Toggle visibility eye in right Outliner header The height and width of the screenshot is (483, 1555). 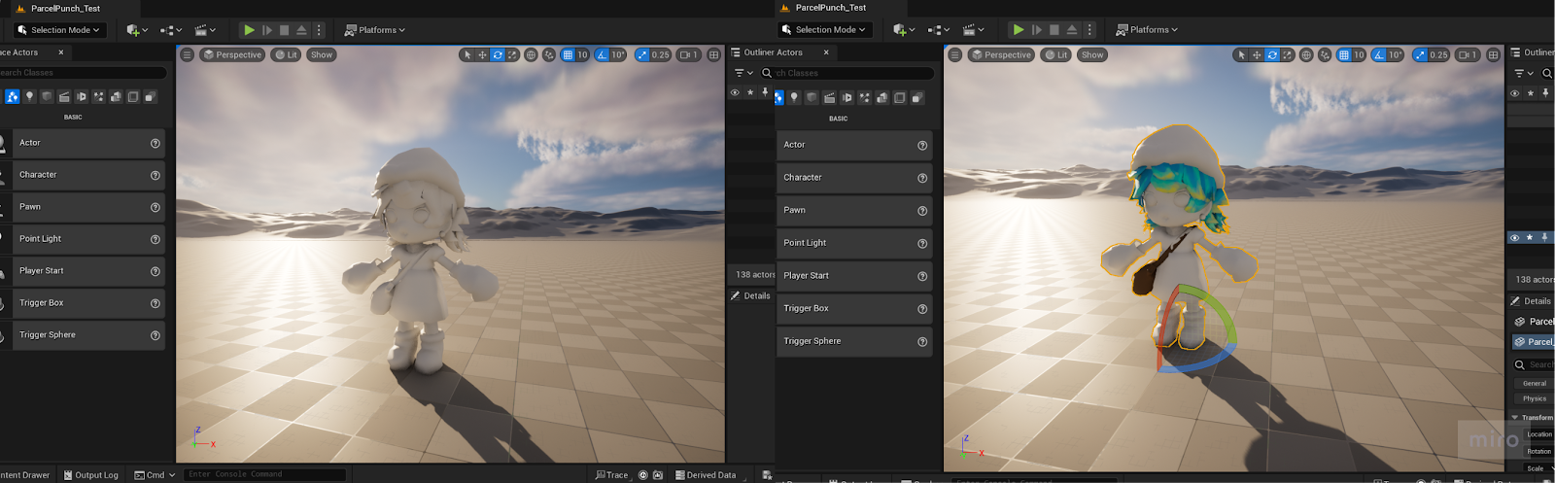pyautogui.click(x=1514, y=93)
